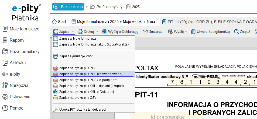Click the Drukuj printer icon
This screenshot has height=119, width=257.
point(80,32)
